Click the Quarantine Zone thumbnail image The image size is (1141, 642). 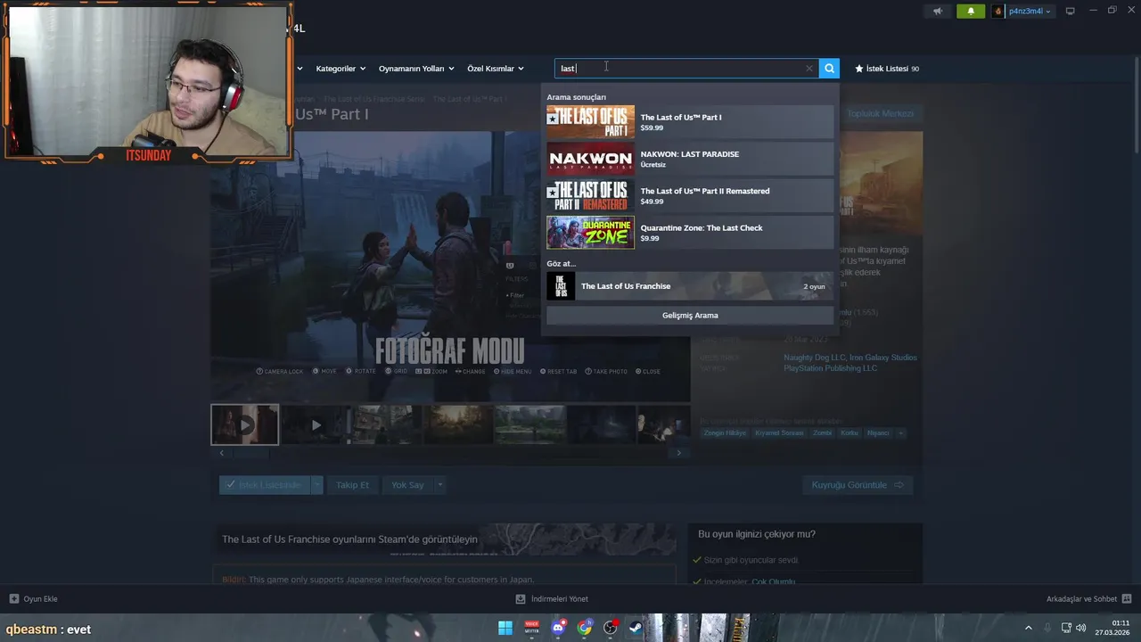(590, 233)
